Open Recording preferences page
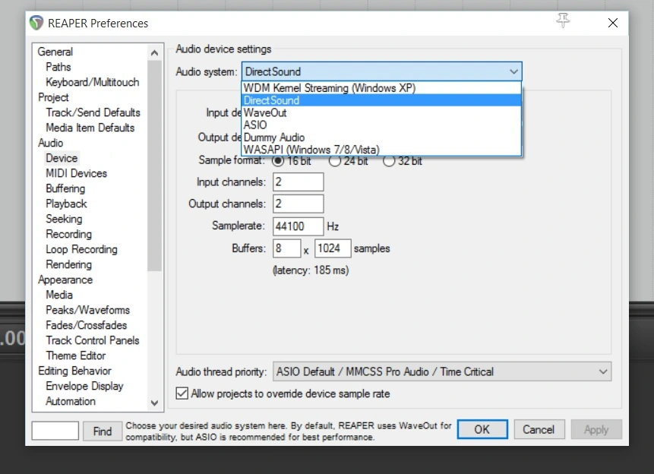 (69, 234)
